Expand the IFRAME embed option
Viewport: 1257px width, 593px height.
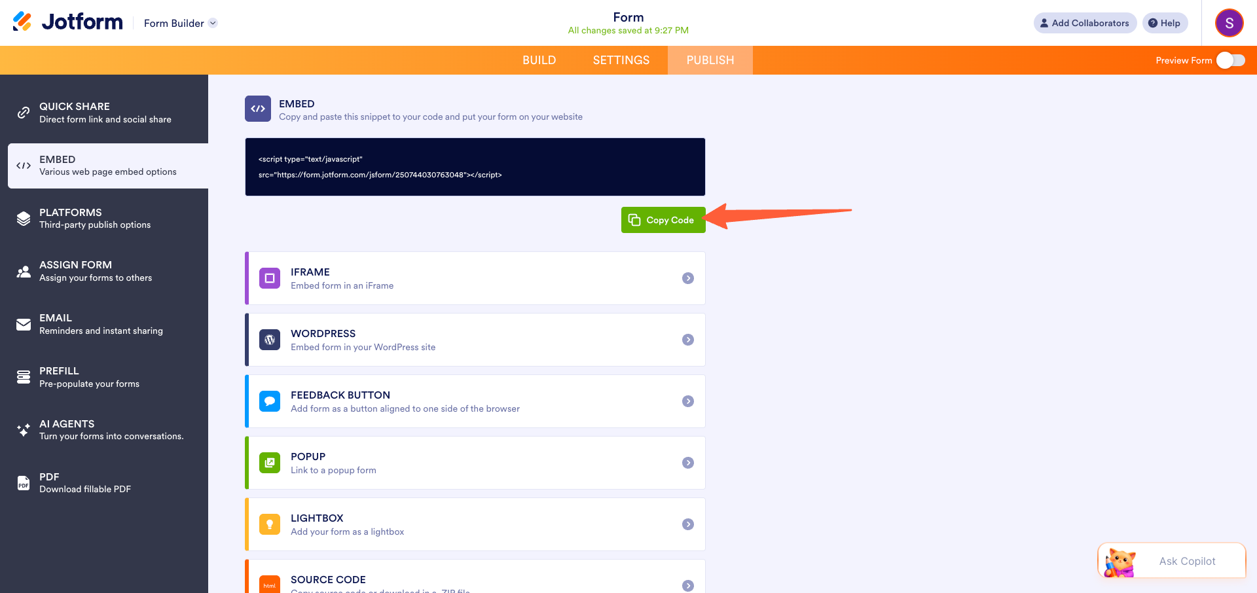point(688,278)
